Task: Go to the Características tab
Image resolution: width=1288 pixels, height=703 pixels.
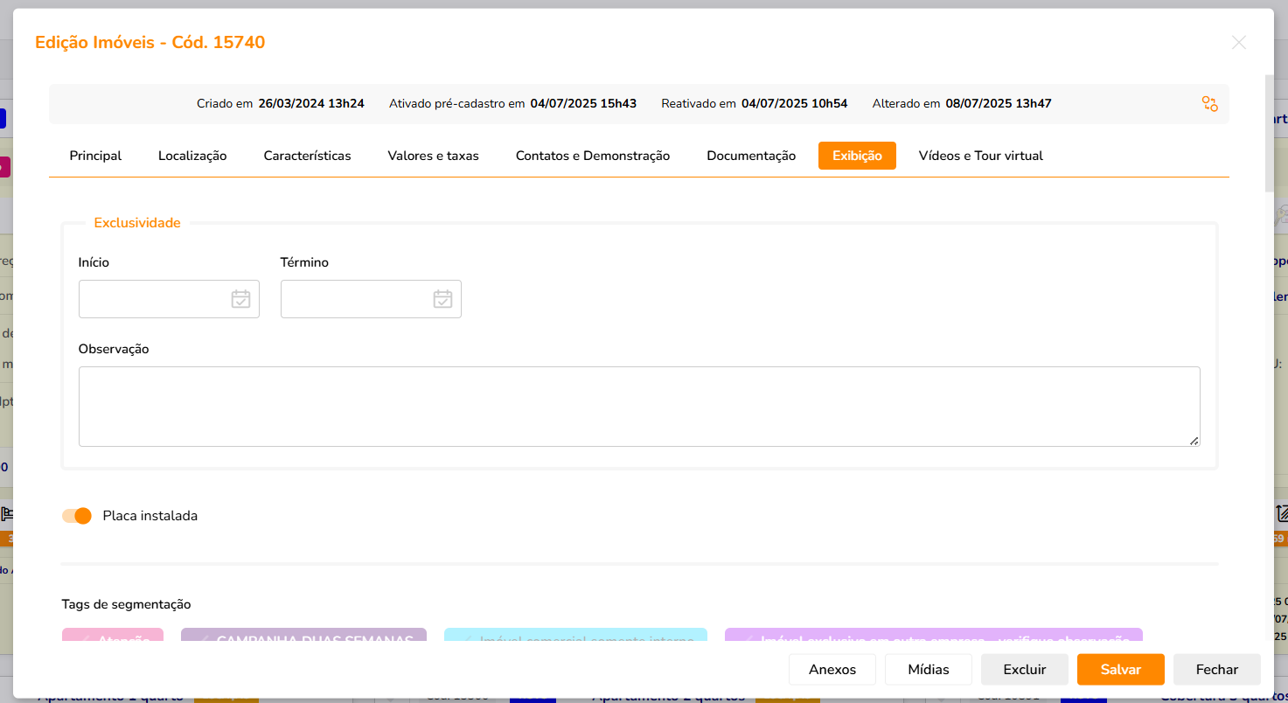Action: click(x=307, y=156)
